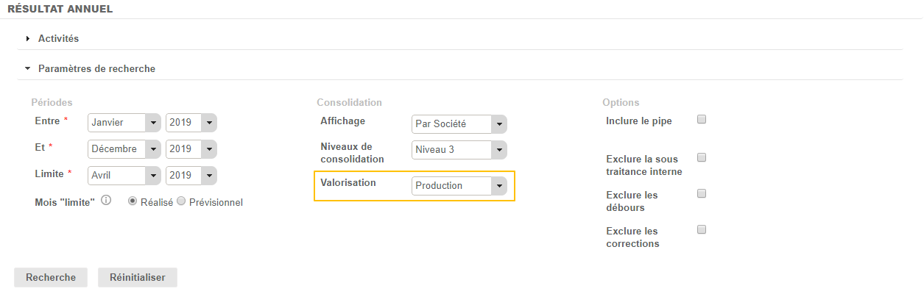924x294 pixels.
Task: Open the Entre year dropdown
Action: [191, 123]
